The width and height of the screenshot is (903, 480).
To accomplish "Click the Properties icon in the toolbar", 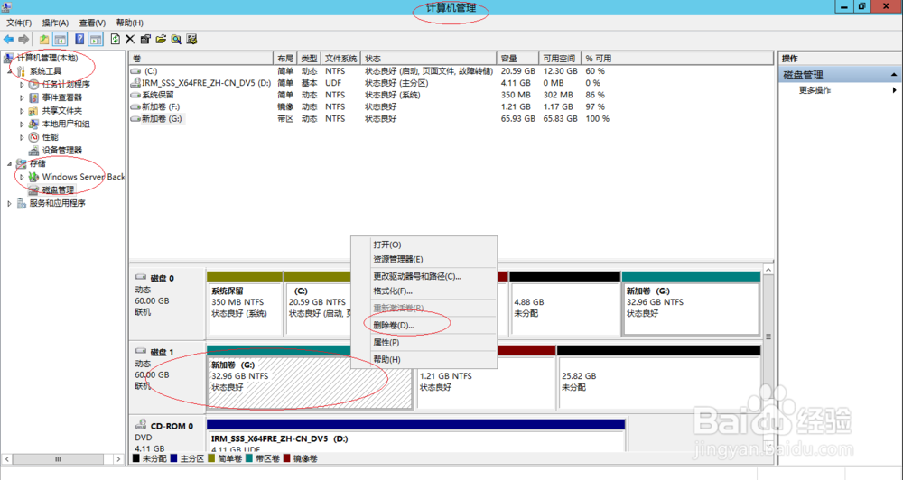I will click(x=145, y=39).
